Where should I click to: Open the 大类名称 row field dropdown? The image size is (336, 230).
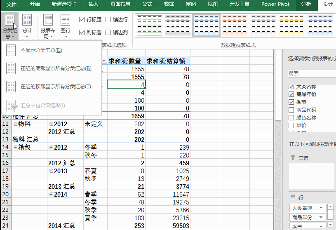[320, 208]
